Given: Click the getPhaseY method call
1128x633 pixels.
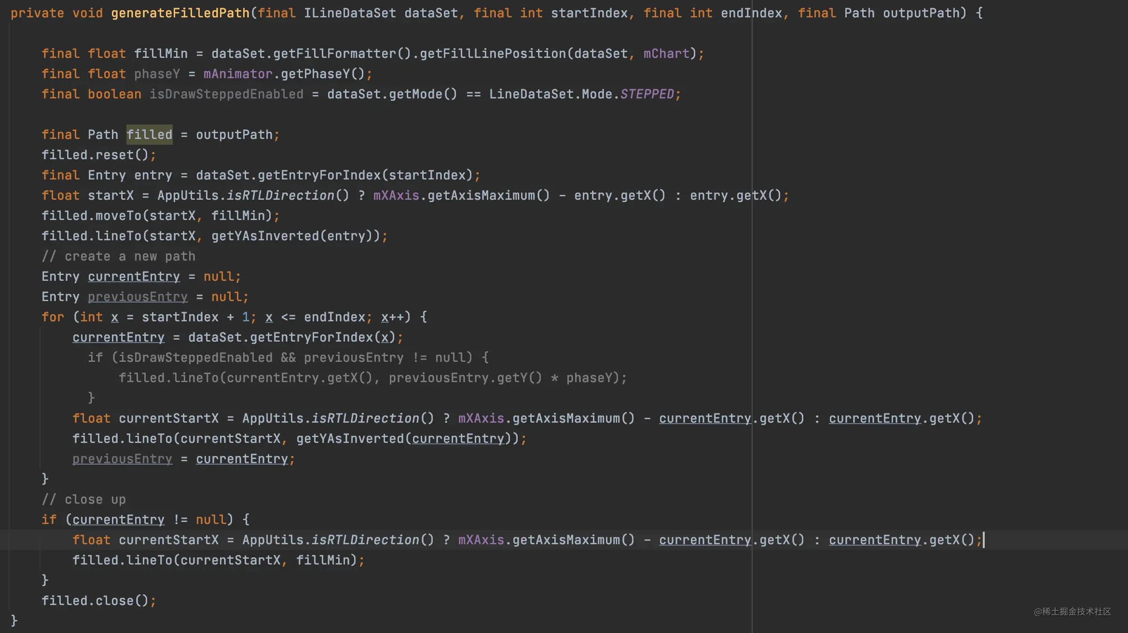Looking at the screenshot, I should [315, 74].
